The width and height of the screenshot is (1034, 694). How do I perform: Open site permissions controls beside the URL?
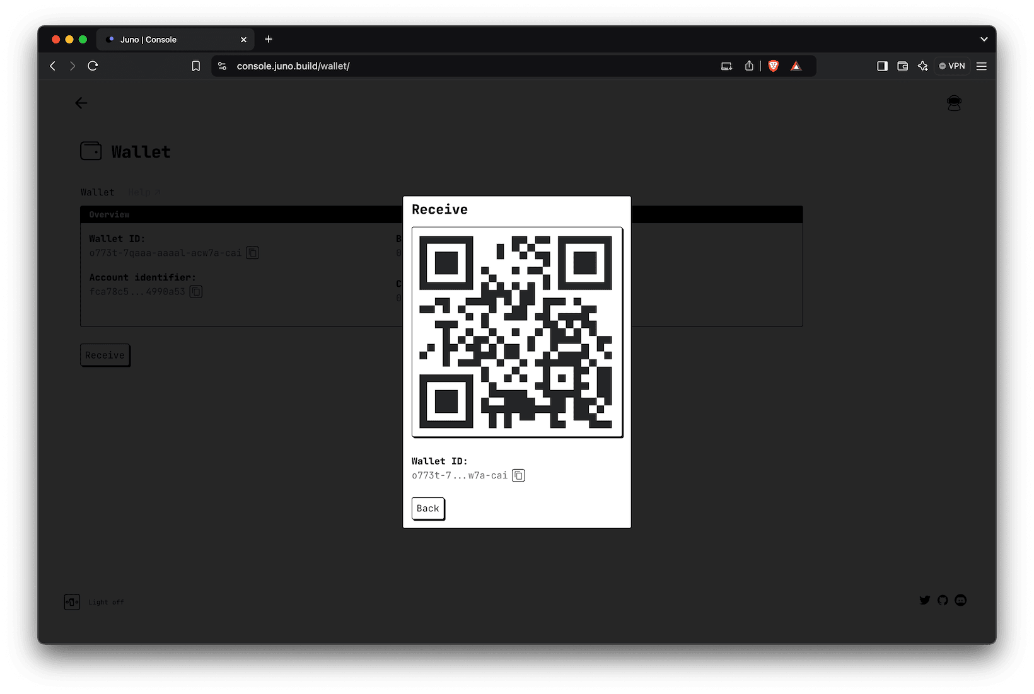(221, 66)
